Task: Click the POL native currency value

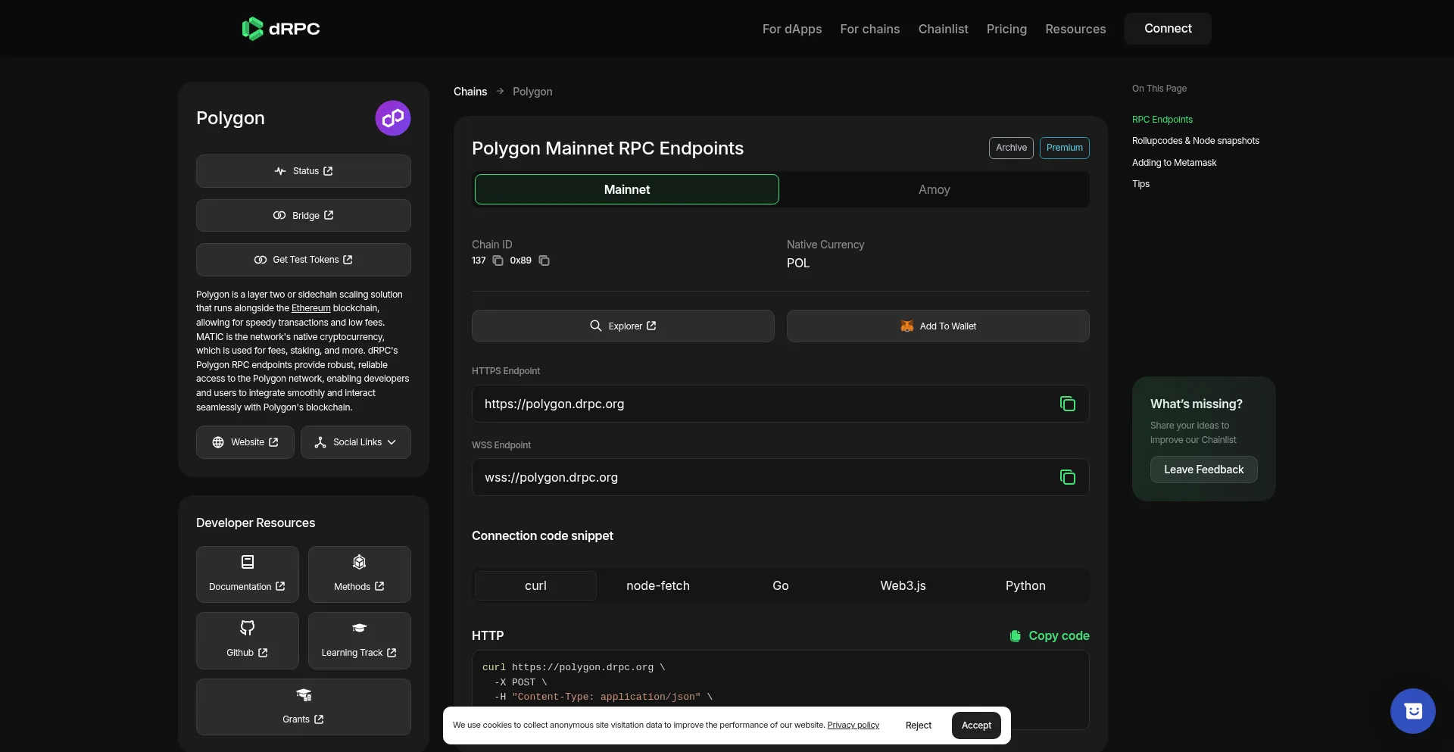Action: [x=798, y=263]
